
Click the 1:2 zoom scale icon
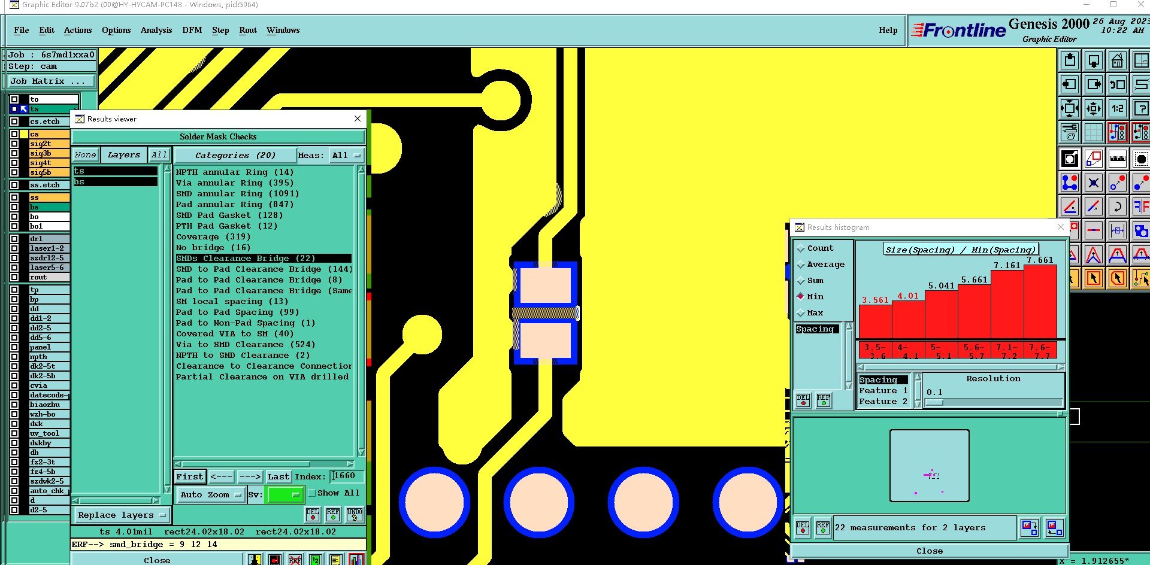coord(1118,108)
